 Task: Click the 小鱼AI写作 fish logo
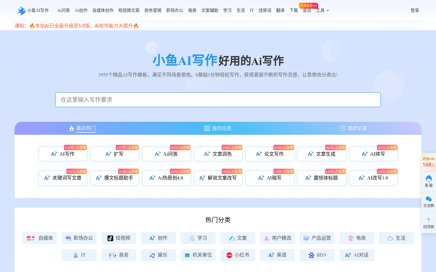(21, 11)
